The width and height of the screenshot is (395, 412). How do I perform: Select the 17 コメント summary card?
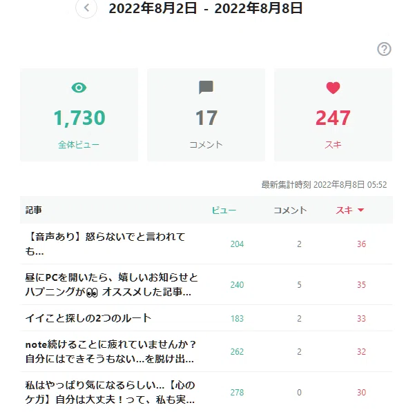pyautogui.click(x=206, y=115)
